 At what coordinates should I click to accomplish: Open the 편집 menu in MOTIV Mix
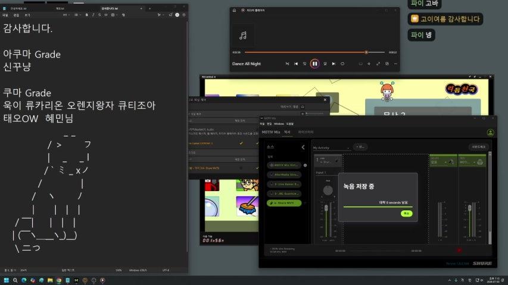click(x=269, y=123)
